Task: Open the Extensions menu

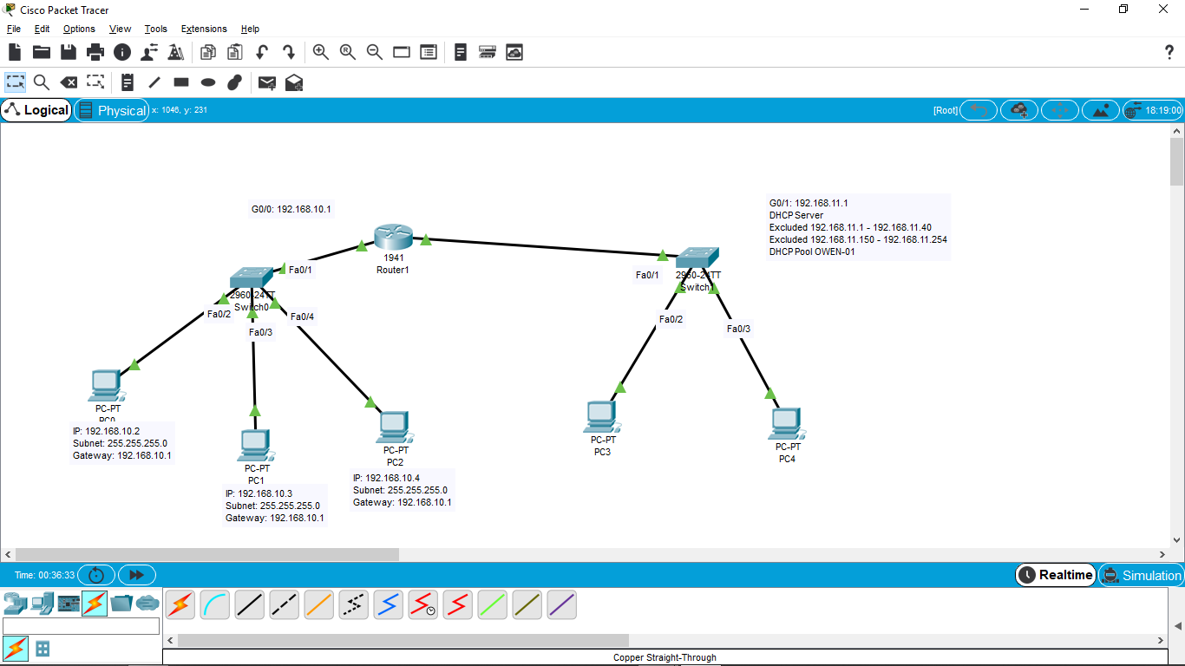Action: click(x=204, y=29)
